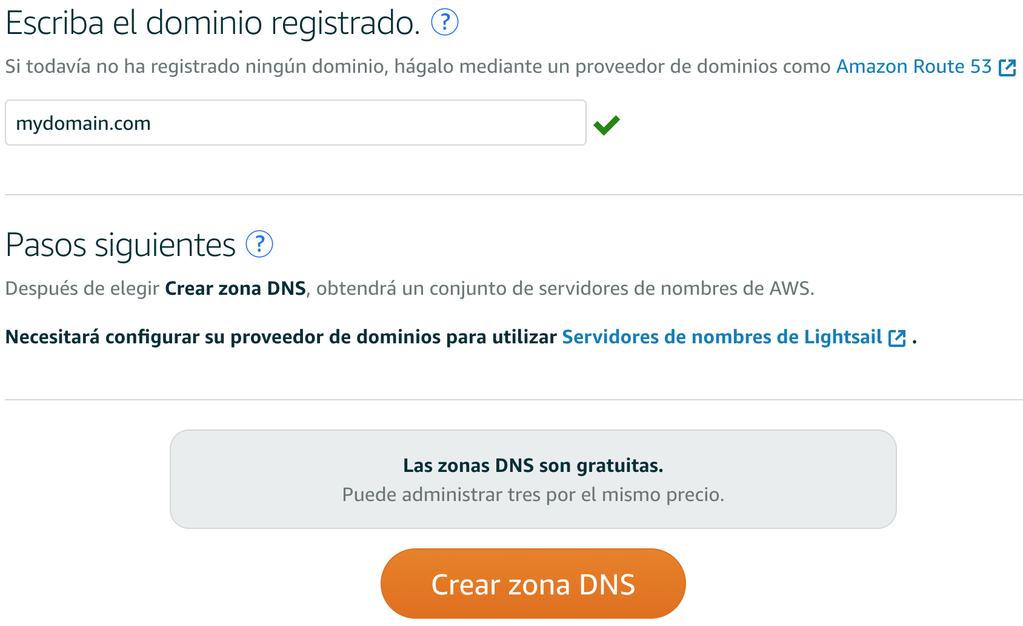Click "Si todavía no ha registrado" paragraph

(x=511, y=66)
